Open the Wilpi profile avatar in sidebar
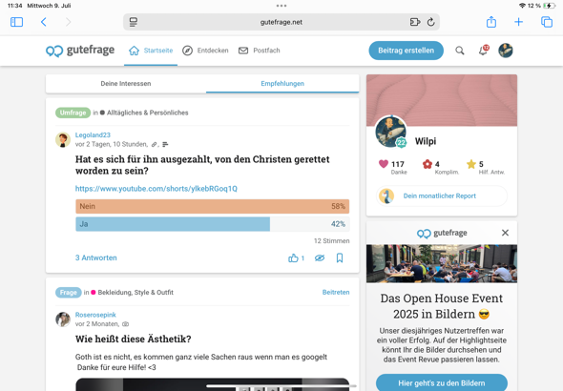 coord(390,132)
